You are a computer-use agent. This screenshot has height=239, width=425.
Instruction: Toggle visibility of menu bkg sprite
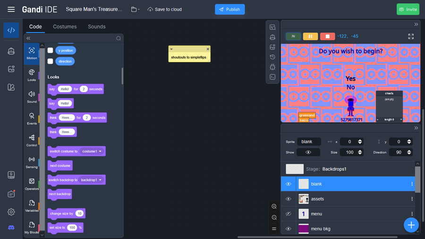(x=289, y=229)
